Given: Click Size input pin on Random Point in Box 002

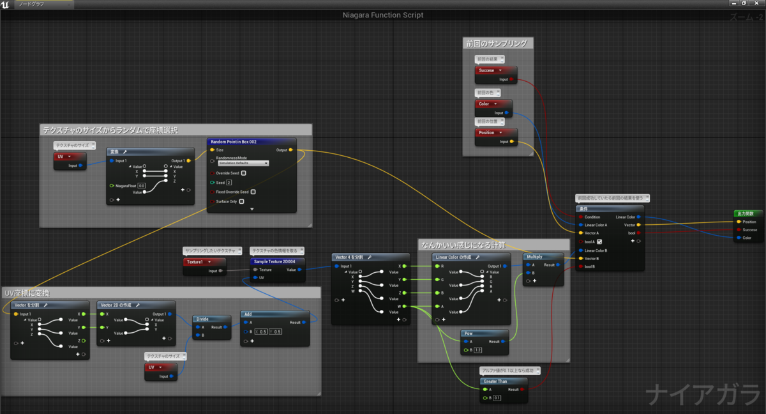Looking at the screenshot, I should click(x=213, y=150).
